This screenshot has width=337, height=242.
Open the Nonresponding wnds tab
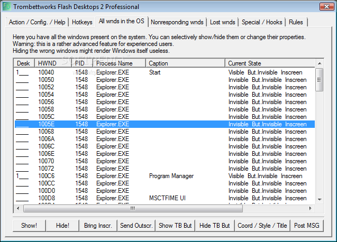177,22
